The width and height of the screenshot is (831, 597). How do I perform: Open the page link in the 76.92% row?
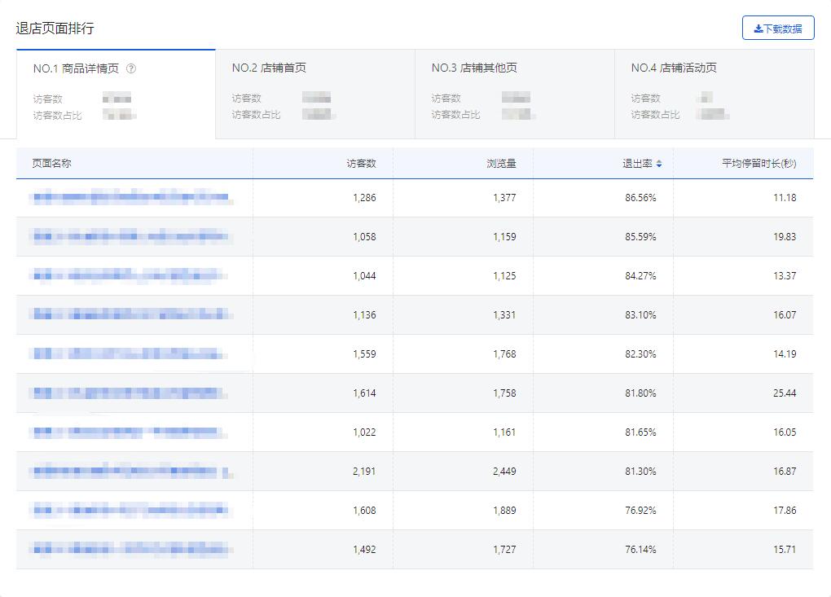[x=131, y=510]
